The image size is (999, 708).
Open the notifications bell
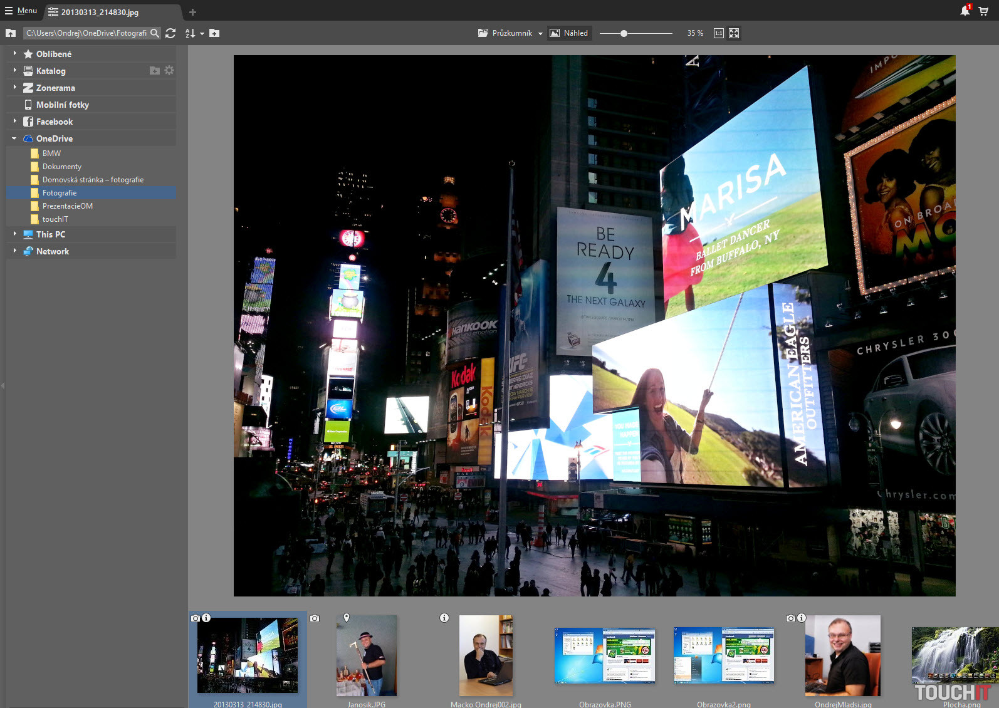click(x=965, y=11)
